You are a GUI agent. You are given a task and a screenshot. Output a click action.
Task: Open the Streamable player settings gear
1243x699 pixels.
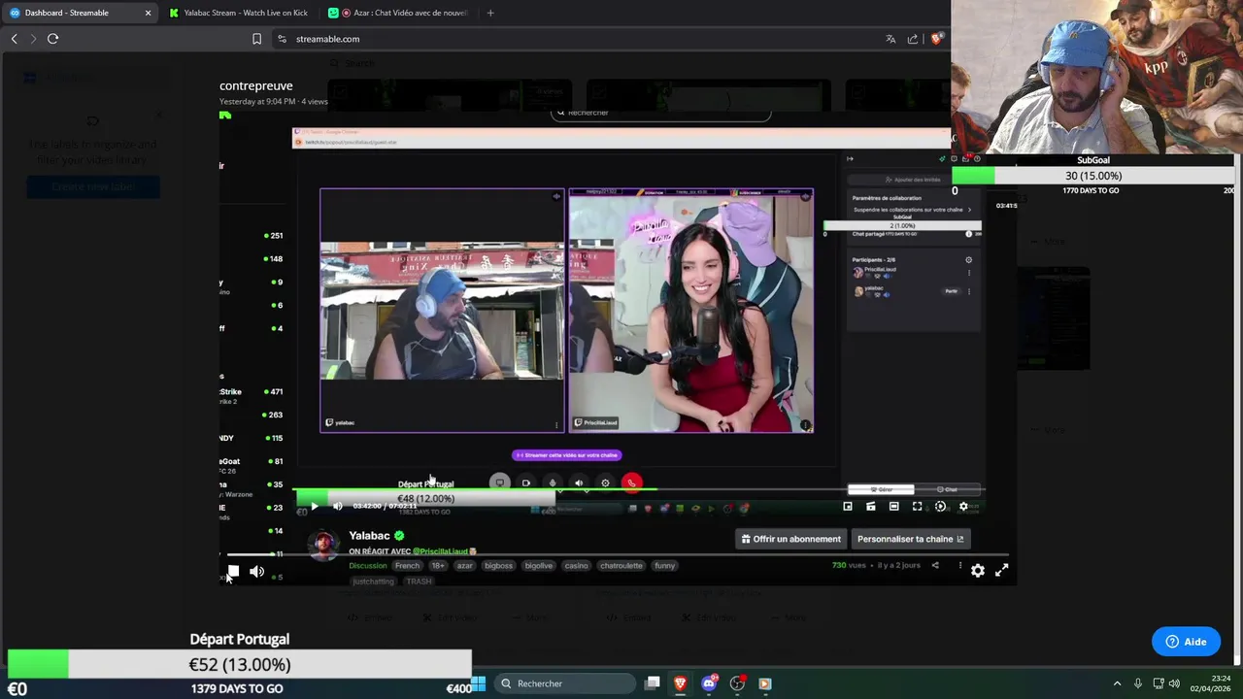(978, 571)
